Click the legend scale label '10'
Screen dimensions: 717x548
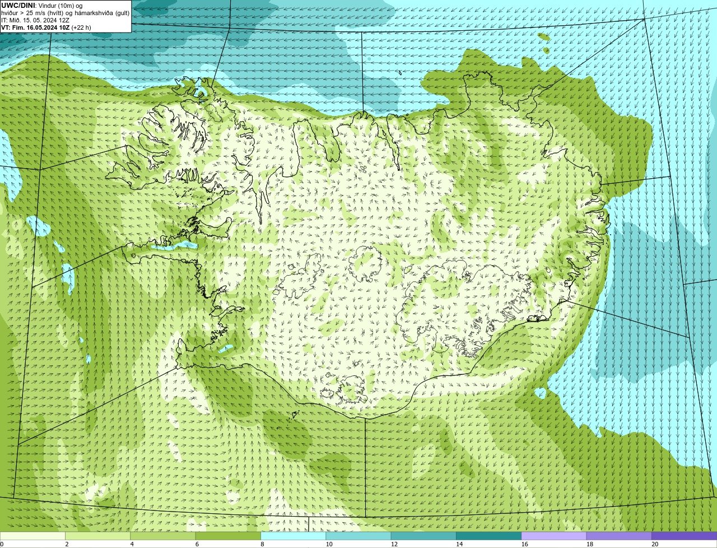pos(329,544)
